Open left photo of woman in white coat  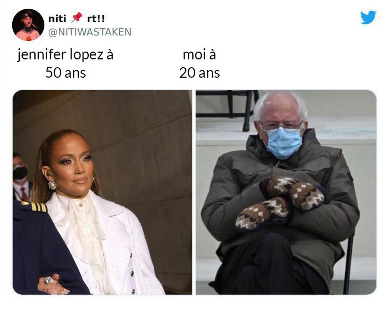(x=102, y=192)
